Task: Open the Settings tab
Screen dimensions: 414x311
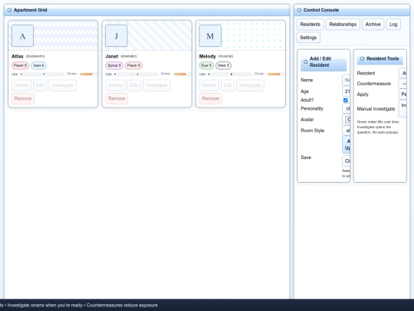Action: [x=308, y=38]
